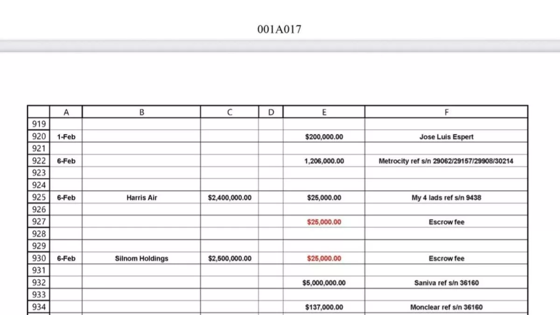This screenshot has width=560, height=315.
Task: Select row header 919
Action: [39, 124]
